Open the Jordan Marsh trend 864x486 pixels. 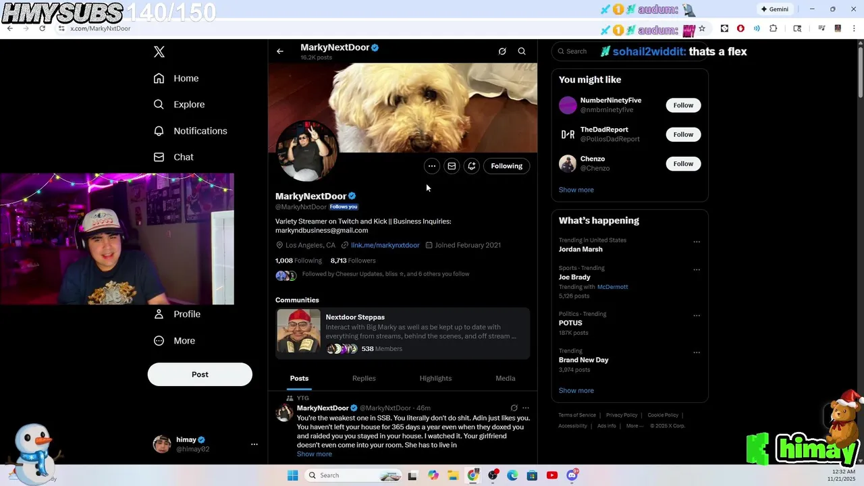(580, 249)
